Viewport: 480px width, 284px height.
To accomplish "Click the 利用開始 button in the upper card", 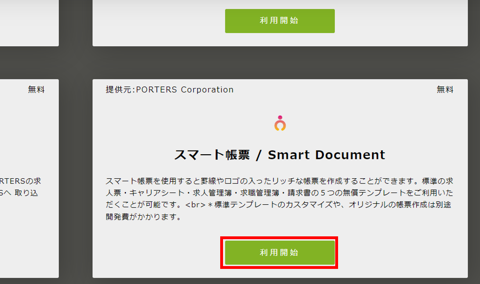I will tap(280, 21).
